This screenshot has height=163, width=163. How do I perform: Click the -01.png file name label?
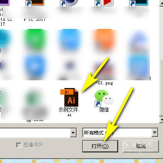pyautogui.click(x=105, y=83)
